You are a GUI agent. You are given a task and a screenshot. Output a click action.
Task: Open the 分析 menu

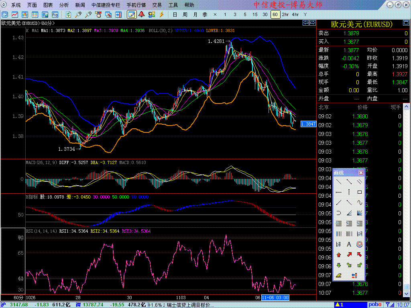coord(64,5)
